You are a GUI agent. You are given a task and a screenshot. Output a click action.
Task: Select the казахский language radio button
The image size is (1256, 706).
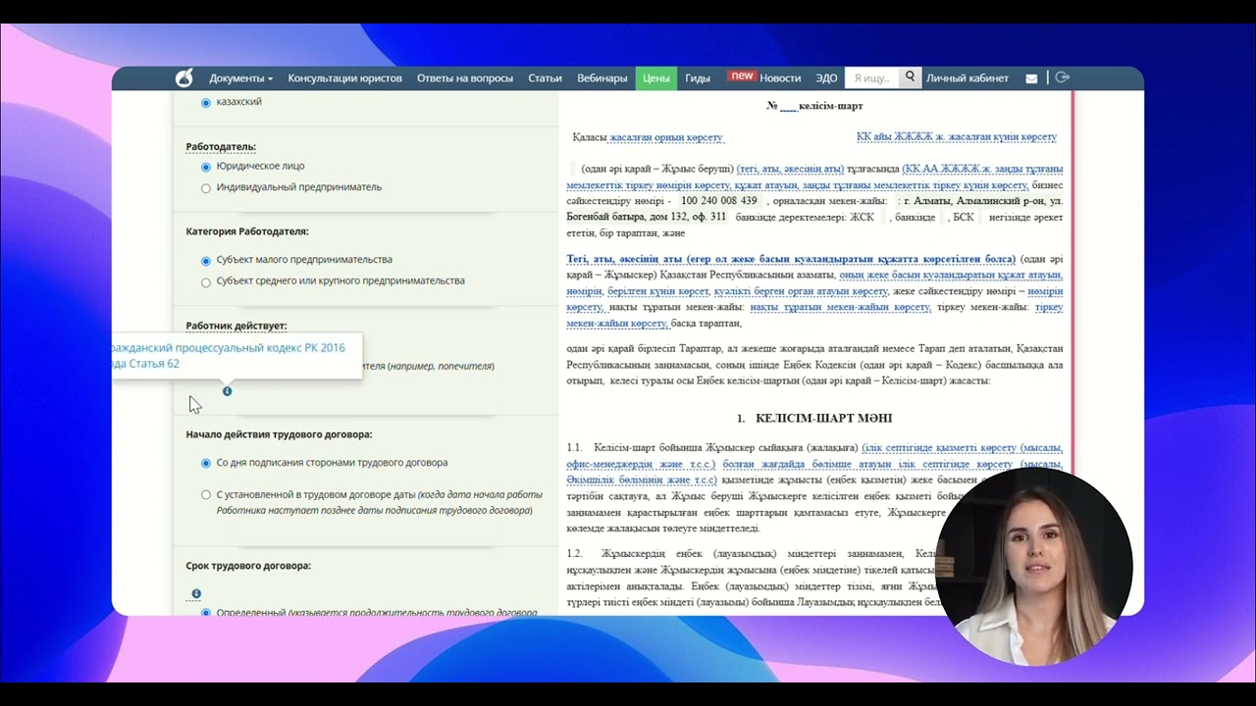[206, 102]
